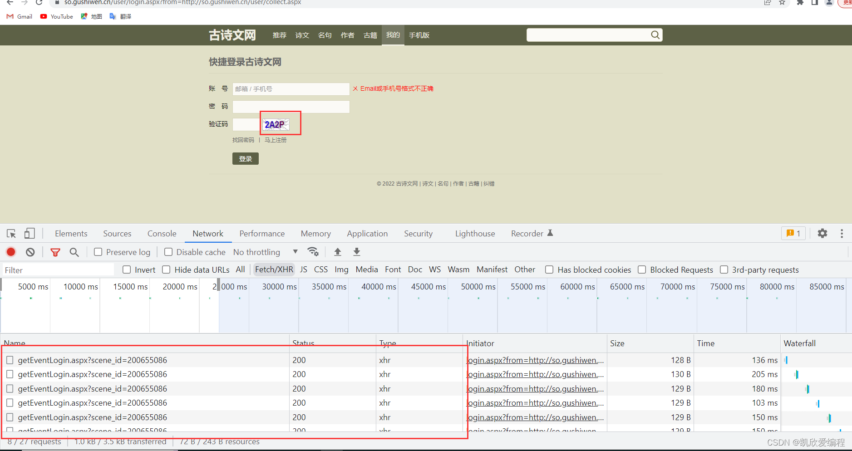Click the site search input box
The width and height of the screenshot is (852, 451).
point(588,35)
